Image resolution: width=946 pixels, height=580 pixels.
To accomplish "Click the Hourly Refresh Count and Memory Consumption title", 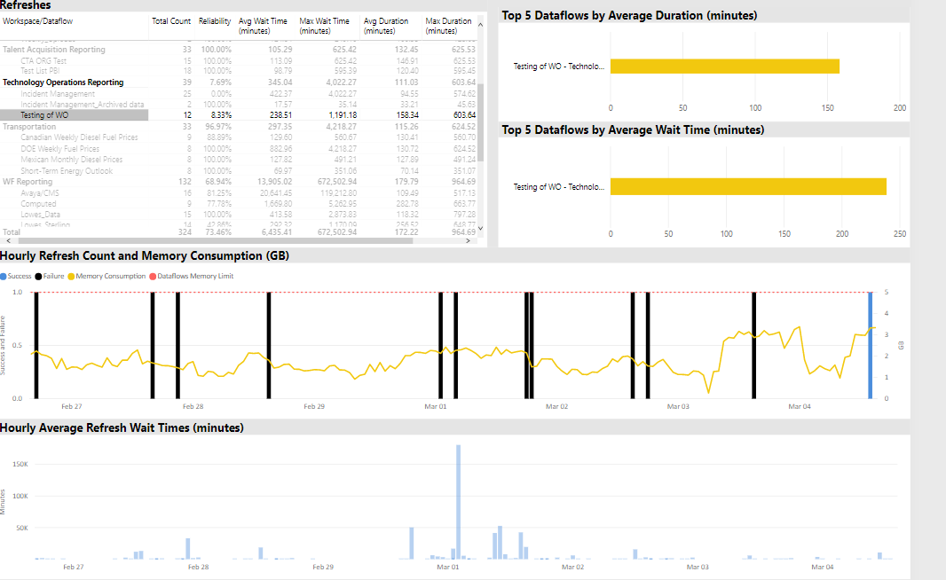I will (x=145, y=256).
